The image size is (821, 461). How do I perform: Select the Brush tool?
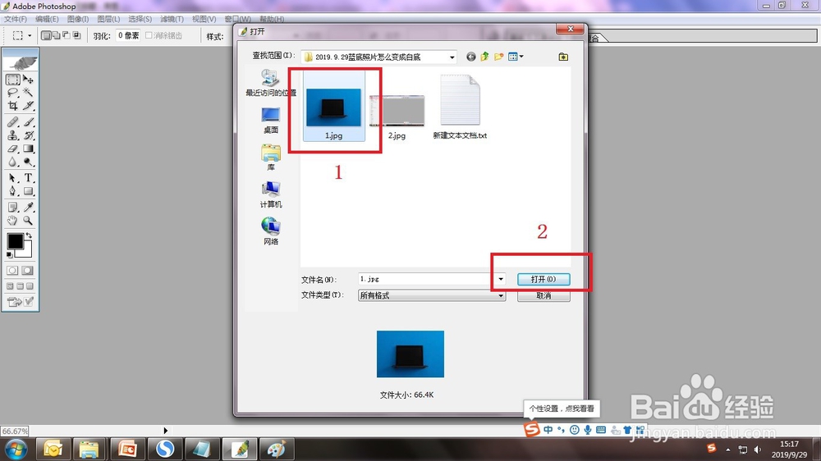(28, 122)
